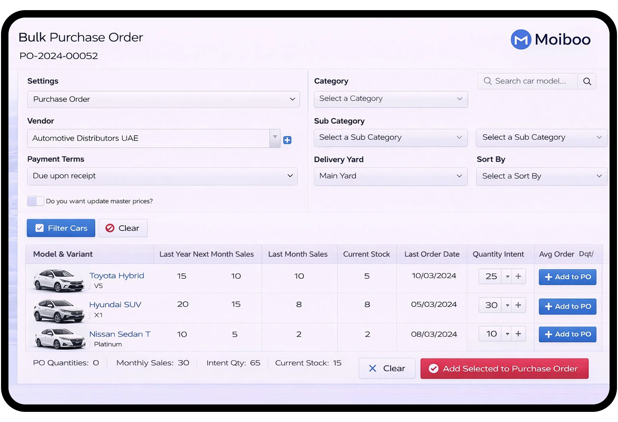Viewport: 618px width, 422px height.
Task: Open the Nissan Sedan T model link
Action: pyautogui.click(x=120, y=334)
